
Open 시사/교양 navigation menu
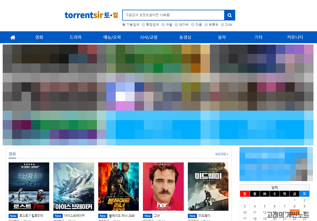149,37
